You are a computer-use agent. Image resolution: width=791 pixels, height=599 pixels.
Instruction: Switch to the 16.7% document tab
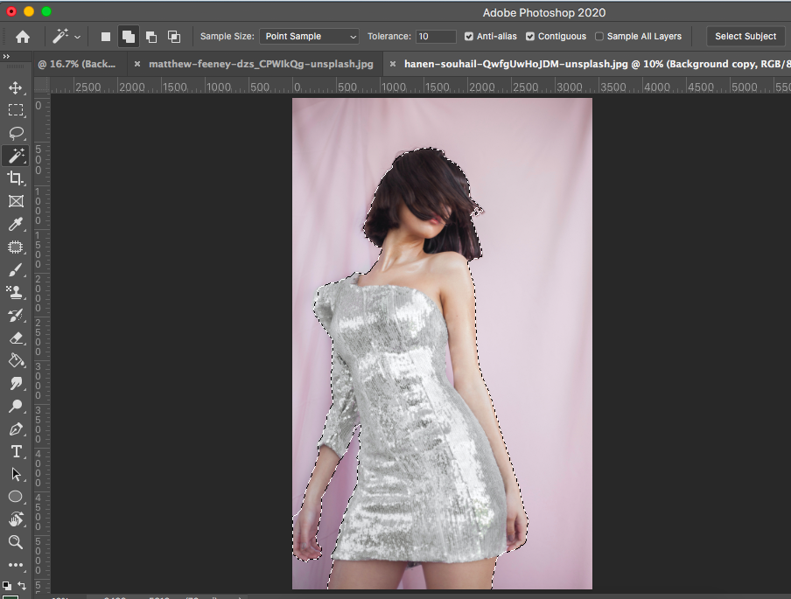pyautogui.click(x=77, y=64)
